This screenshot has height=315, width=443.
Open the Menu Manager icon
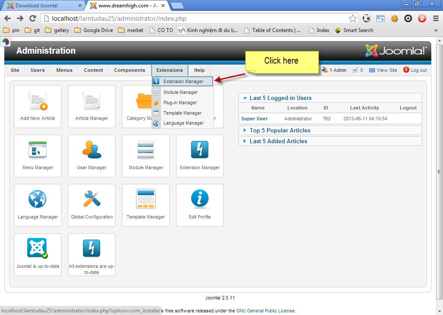tap(38, 156)
